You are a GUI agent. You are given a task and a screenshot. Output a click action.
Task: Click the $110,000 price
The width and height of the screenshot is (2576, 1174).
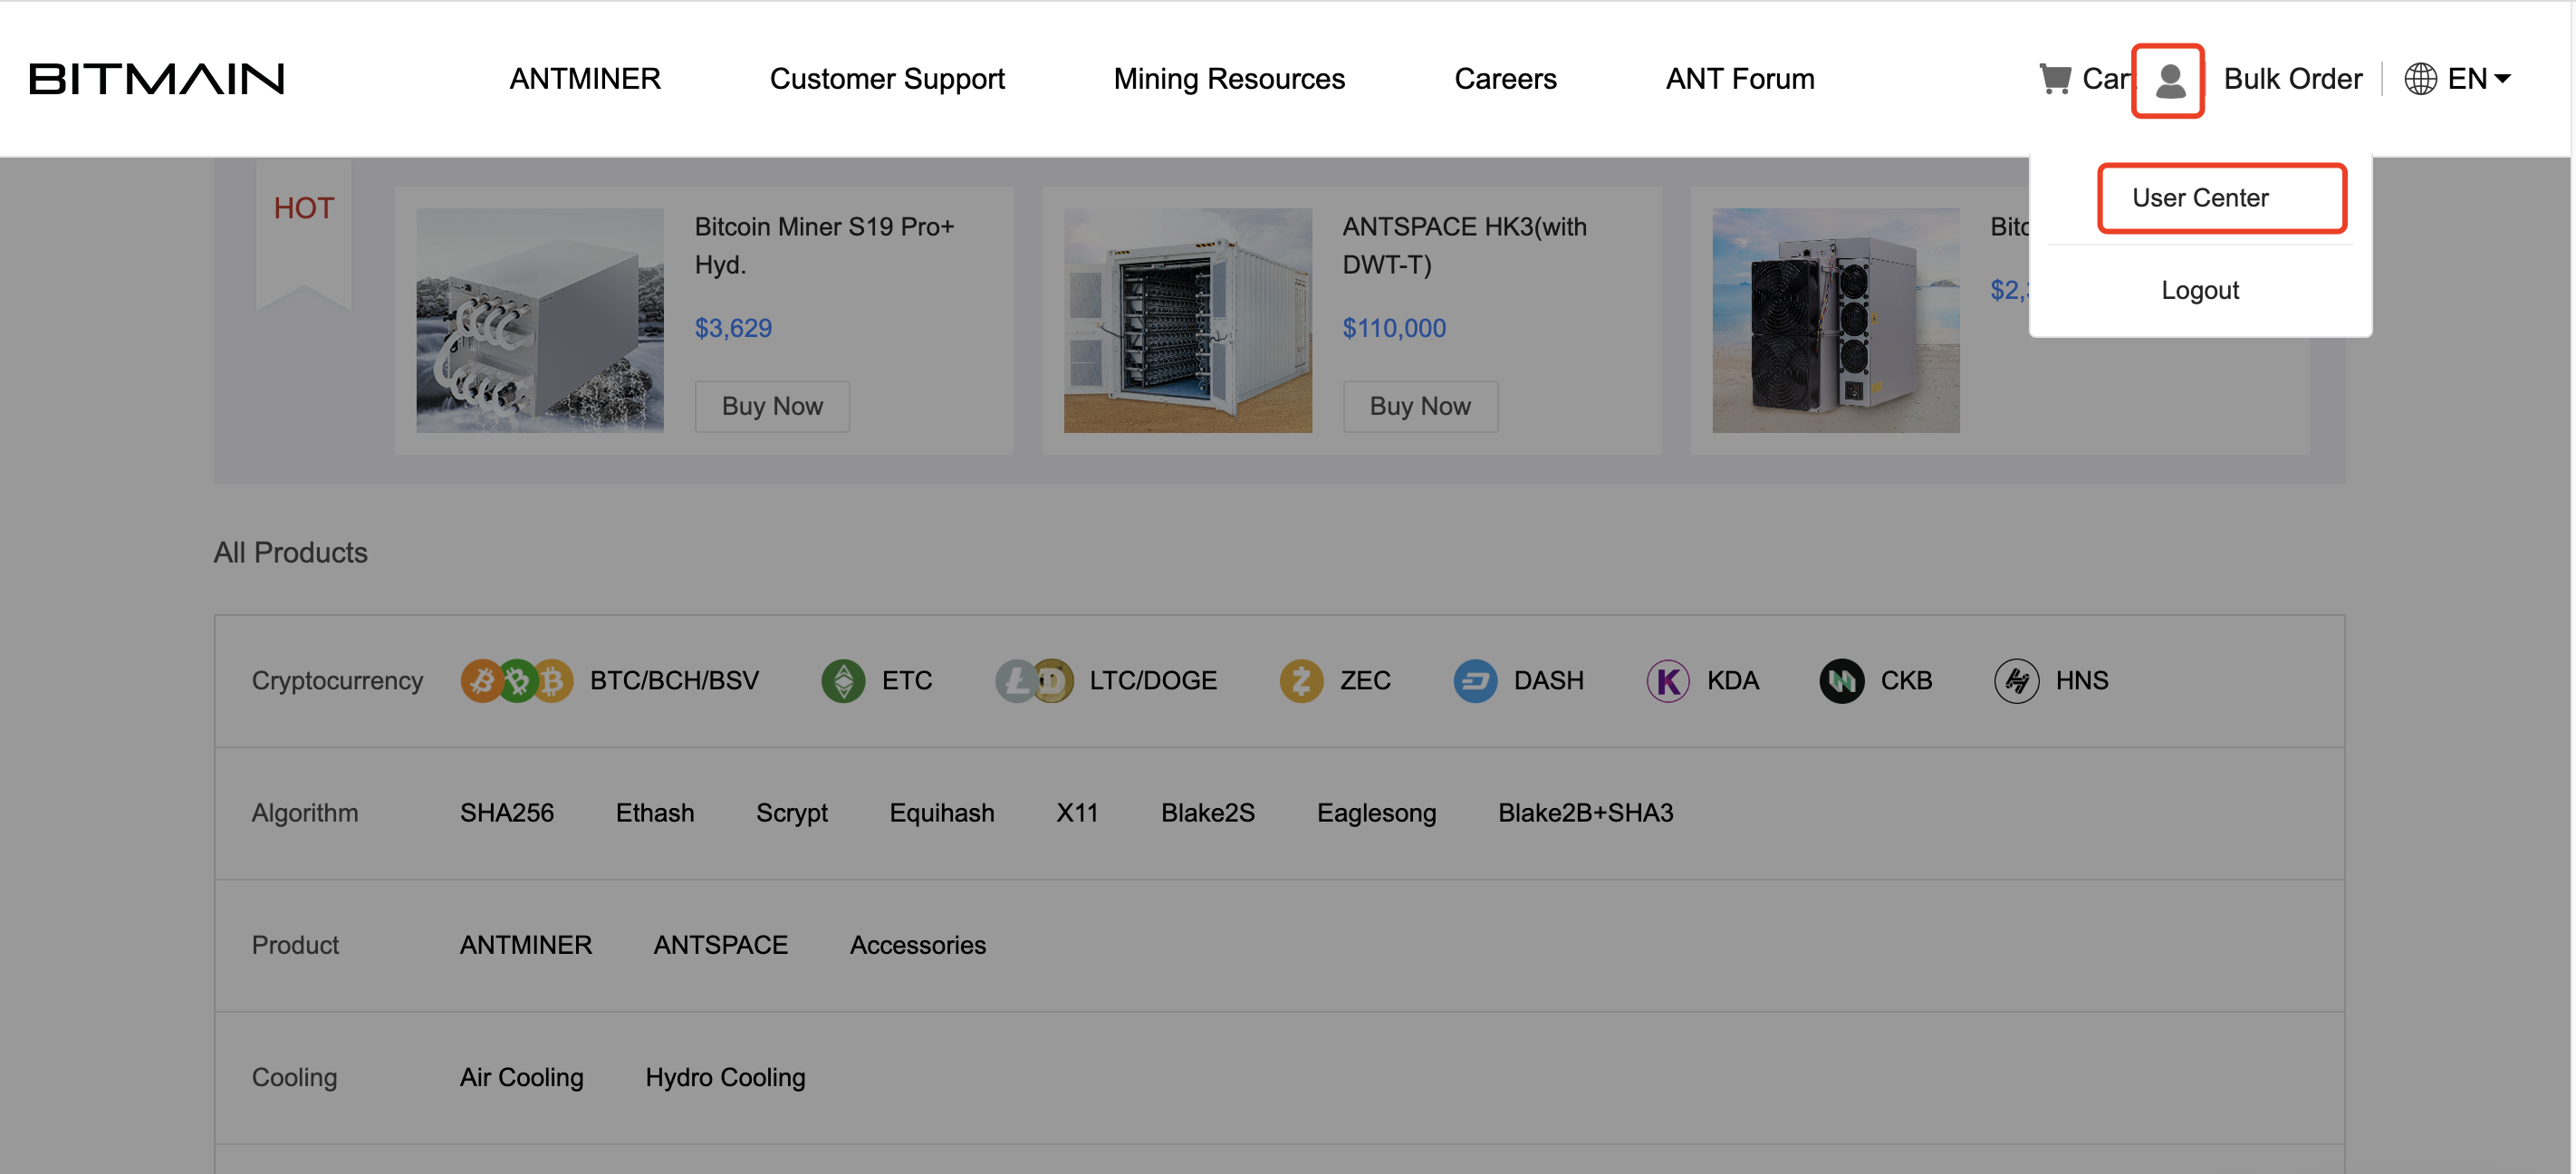1394,328
